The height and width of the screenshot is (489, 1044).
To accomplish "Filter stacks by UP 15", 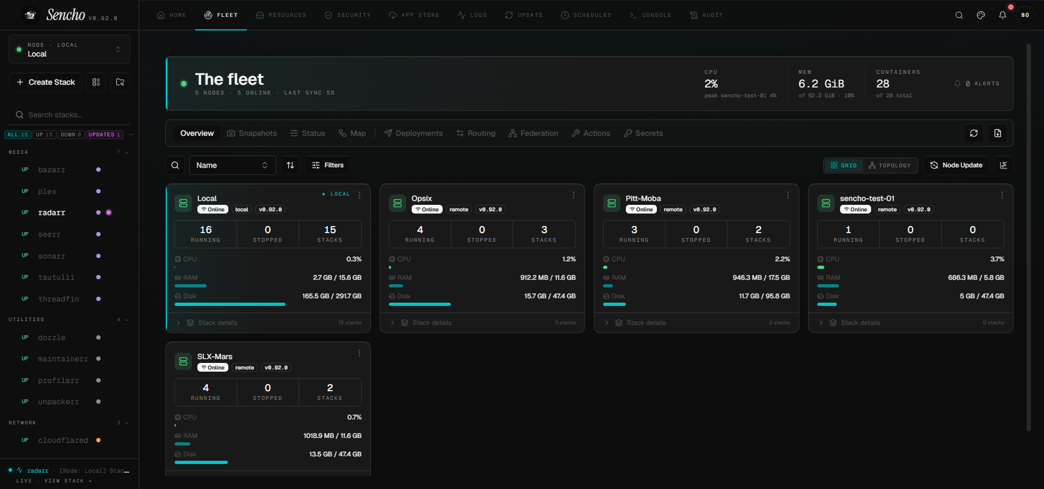I will [45, 135].
